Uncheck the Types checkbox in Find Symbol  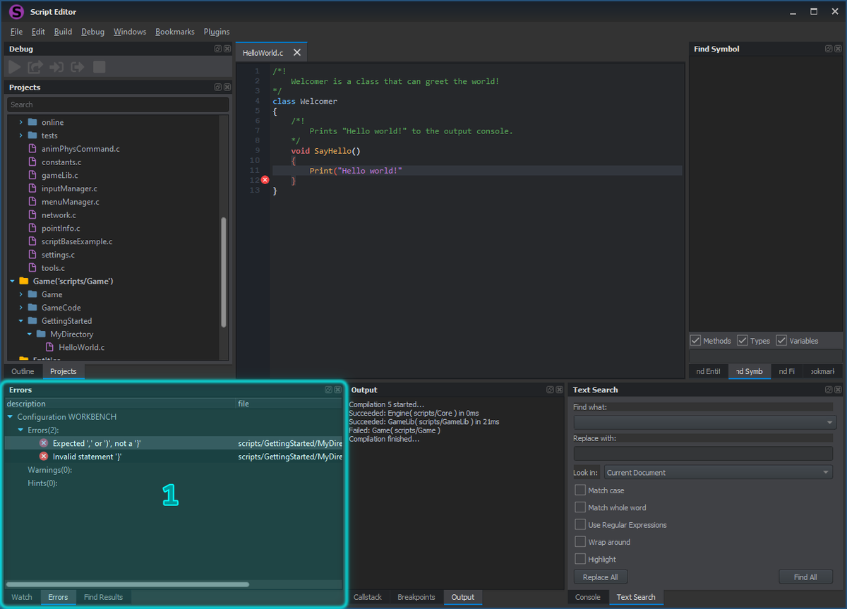[x=743, y=340]
